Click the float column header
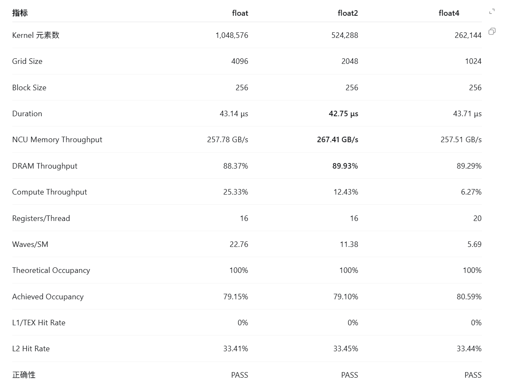Viewport: 513px width, 390px height. pos(240,13)
